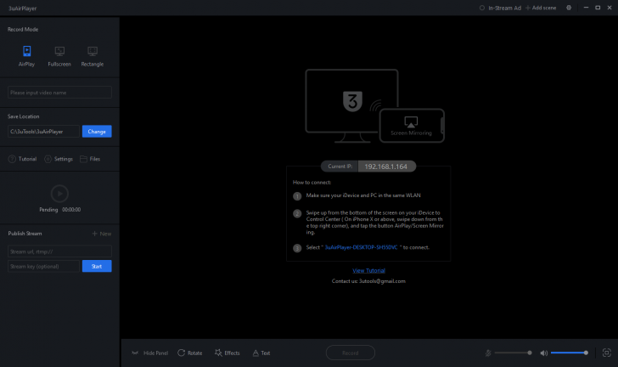The width and height of the screenshot is (618, 367).
Task: Mute the speaker volume icon
Action: pos(543,353)
